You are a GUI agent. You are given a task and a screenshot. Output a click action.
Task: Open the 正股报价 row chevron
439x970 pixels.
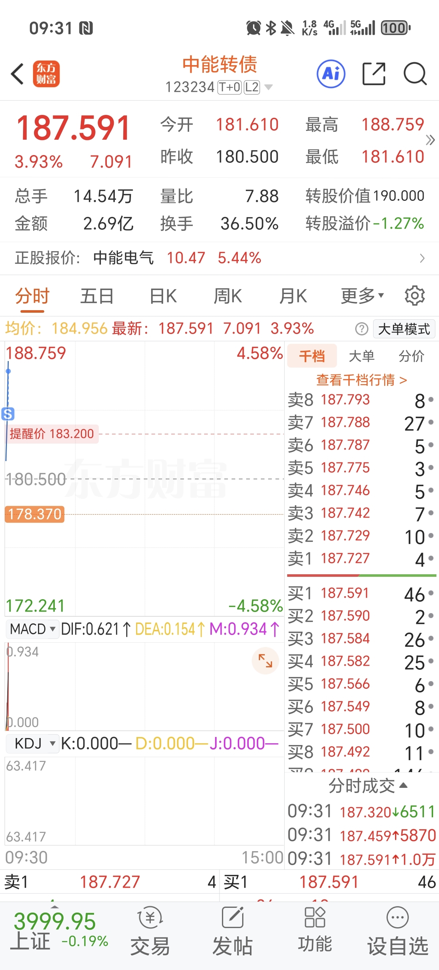coord(422,258)
